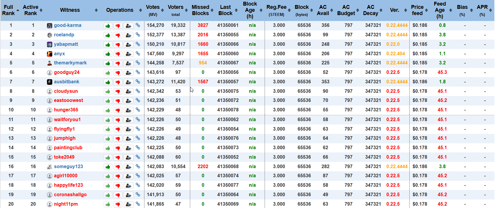The height and width of the screenshot is (208, 500).
Task: Sort the table by Missed Blocks arrows
Action: coord(212,10)
